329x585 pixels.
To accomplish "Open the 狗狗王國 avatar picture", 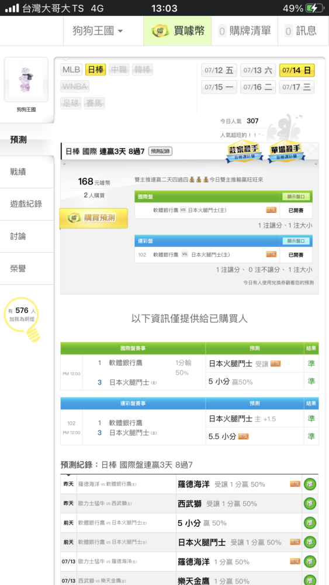I will point(26,80).
